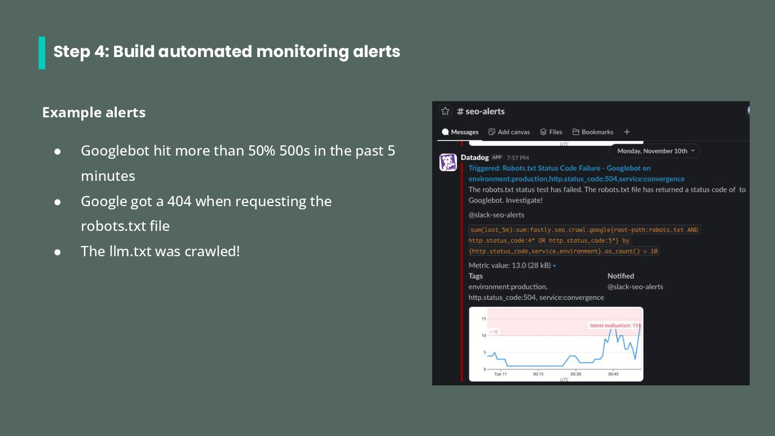Viewport: 775px width, 436px height.
Task: Click the 7:57 PM message timestamp
Action: pyautogui.click(x=518, y=158)
